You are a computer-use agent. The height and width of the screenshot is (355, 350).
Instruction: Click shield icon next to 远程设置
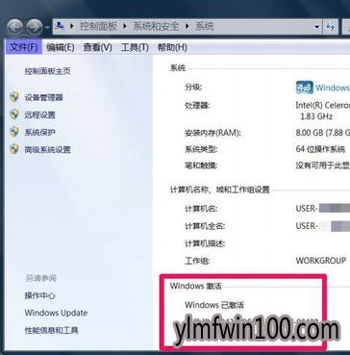14,114
